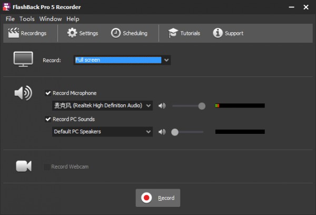The height and width of the screenshot is (215, 316).
Task: Close the FlashBack Recorder window
Action: (x=306, y=7)
